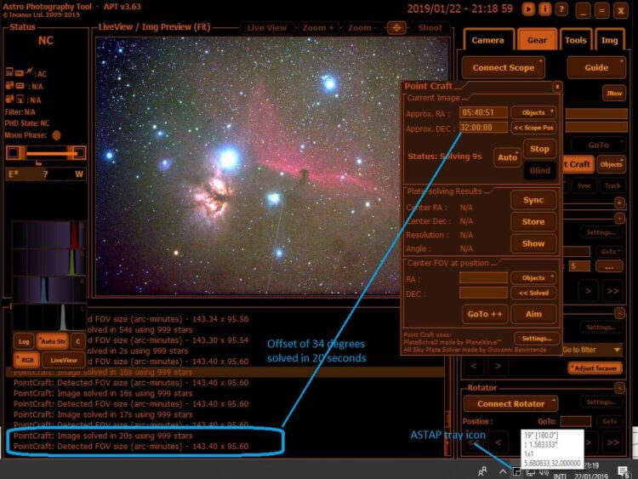Click the << Solved button

pos(533,293)
